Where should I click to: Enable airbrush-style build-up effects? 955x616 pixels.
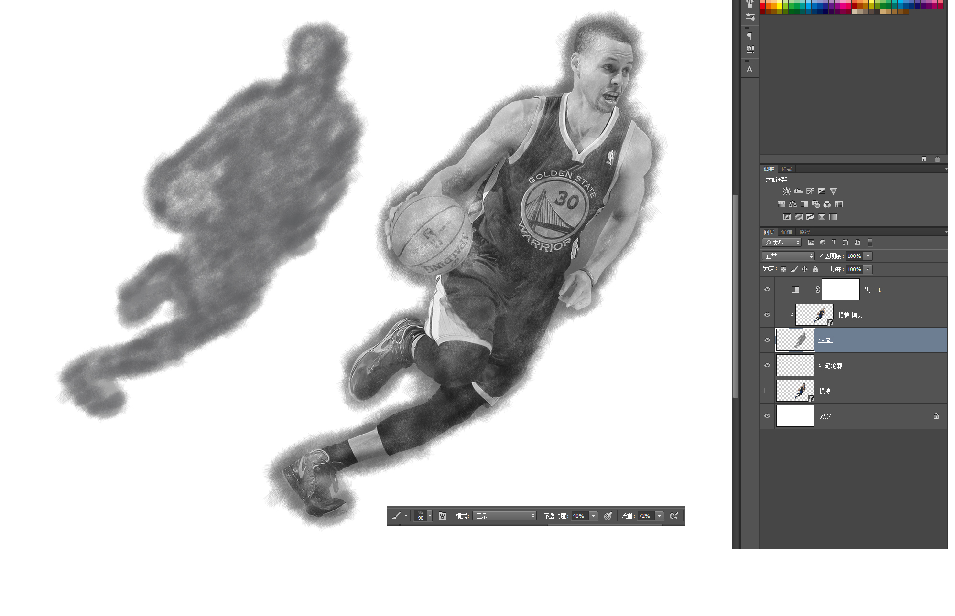tap(674, 516)
